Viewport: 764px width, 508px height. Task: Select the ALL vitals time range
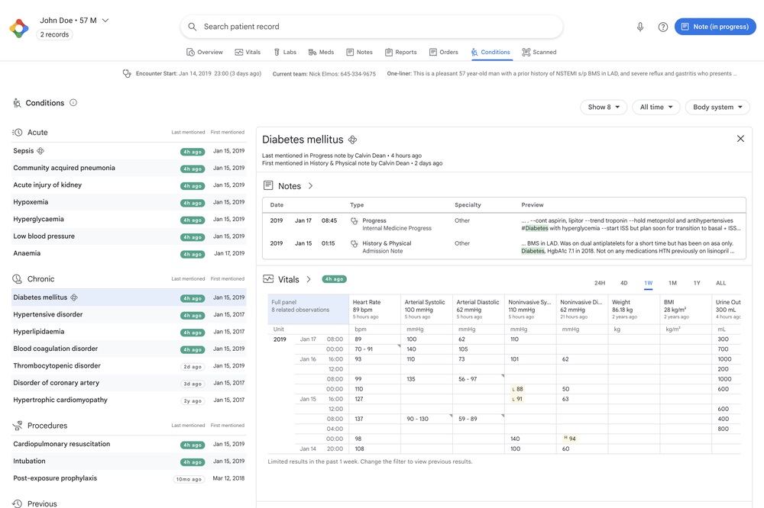(x=720, y=283)
